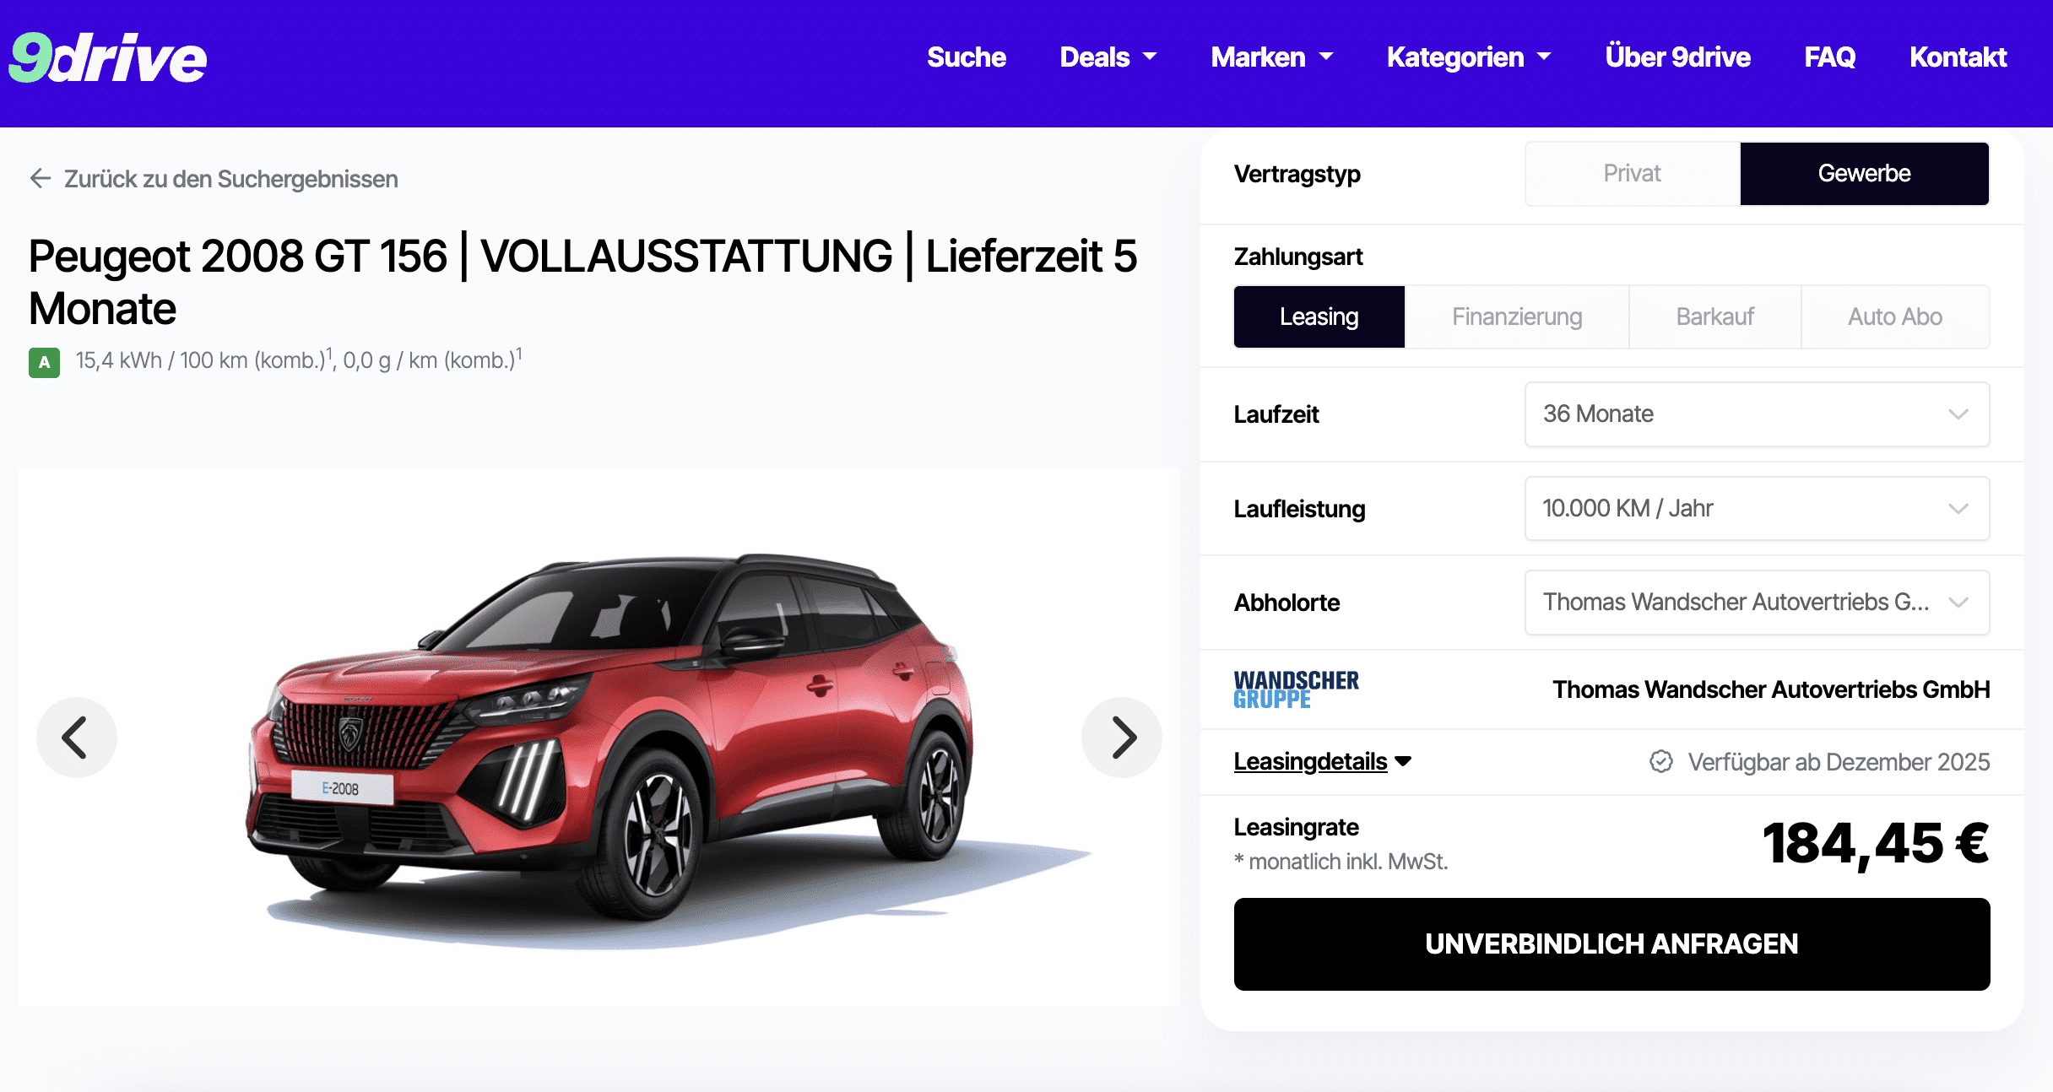Open the Laufzeit 36 Monate dropdown
Viewport: 2053px width, 1092px height.
coord(1757,414)
